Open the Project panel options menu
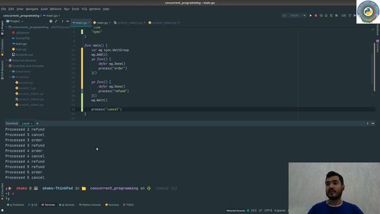 point(62,21)
